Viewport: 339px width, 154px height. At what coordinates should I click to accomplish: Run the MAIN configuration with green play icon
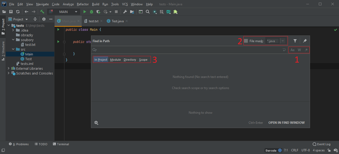(x=84, y=12)
